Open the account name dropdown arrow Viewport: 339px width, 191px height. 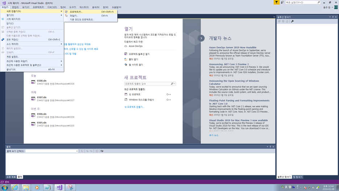tap(332, 7)
